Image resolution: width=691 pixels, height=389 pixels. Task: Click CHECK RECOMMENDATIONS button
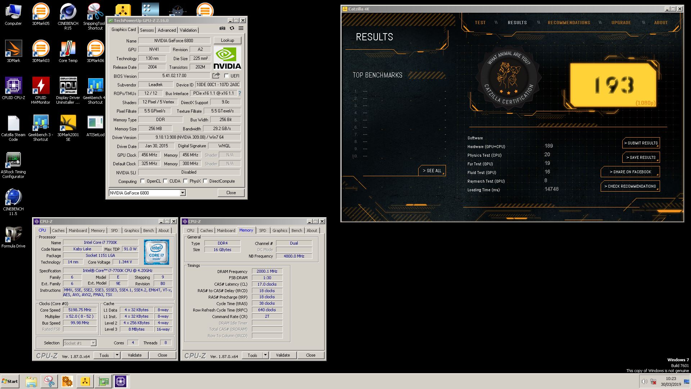630,186
